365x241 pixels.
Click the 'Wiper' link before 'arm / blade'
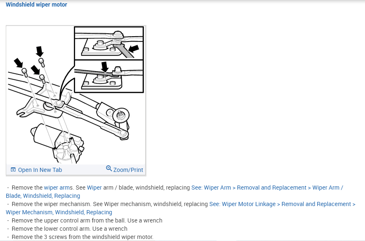[x=94, y=188]
